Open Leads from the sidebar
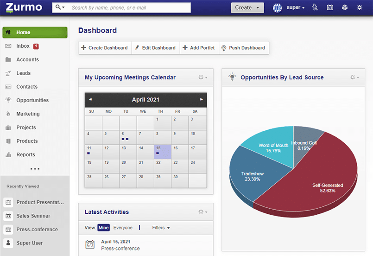 tap(23, 73)
